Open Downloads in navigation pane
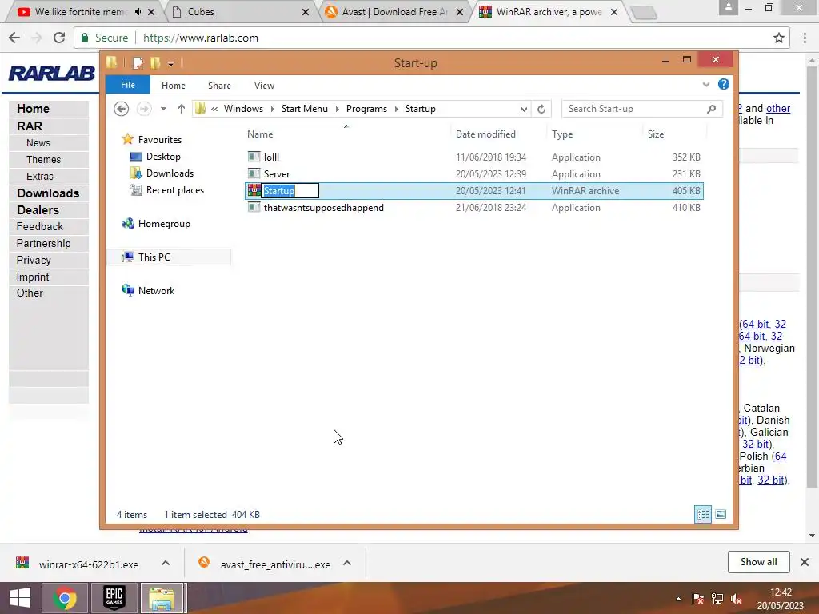Image resolution: width=819 pixels, height=614 pixels. [170, 173]
